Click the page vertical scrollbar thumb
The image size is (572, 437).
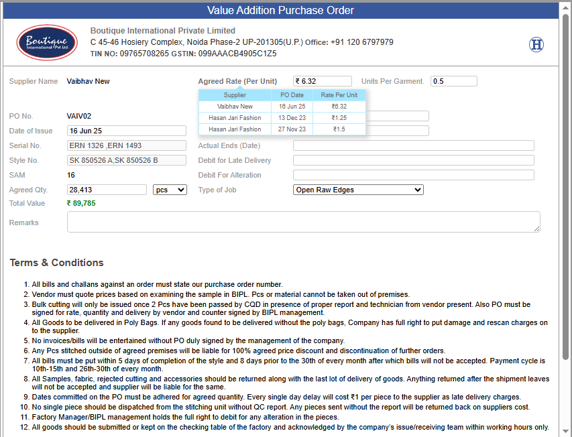point(565,186)
